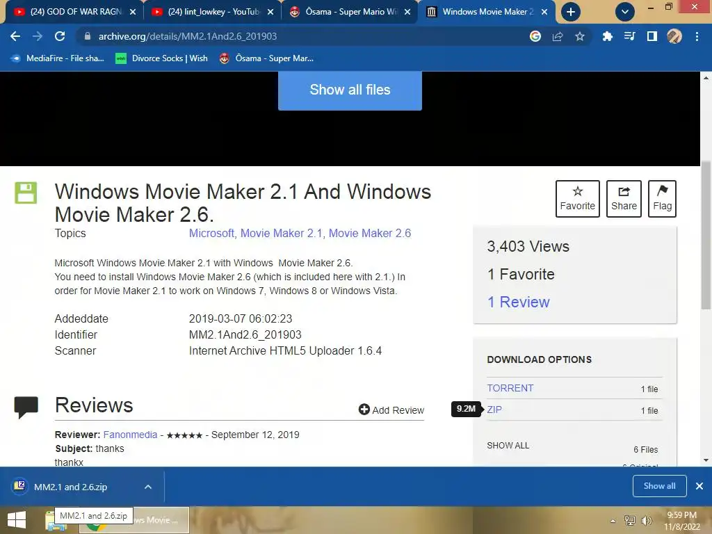This screenshot has width=712, height=534.
Task: Click the Addeddate value 2019-03-07 06:02:23
Action: point(241,318)
